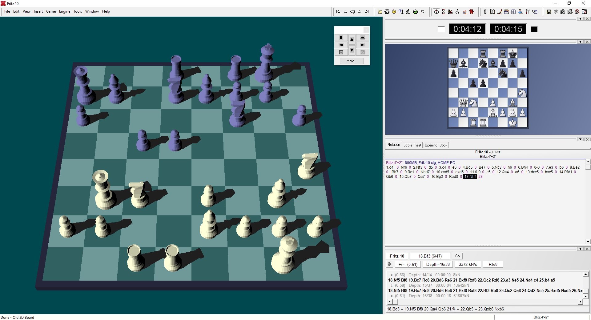Open engine pane dropdown arrow

click(581, 249)
